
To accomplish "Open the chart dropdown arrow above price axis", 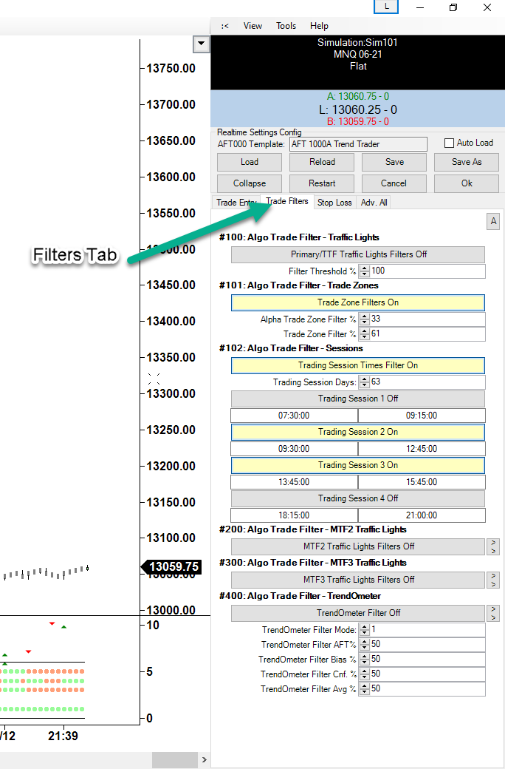I will 201,44.
